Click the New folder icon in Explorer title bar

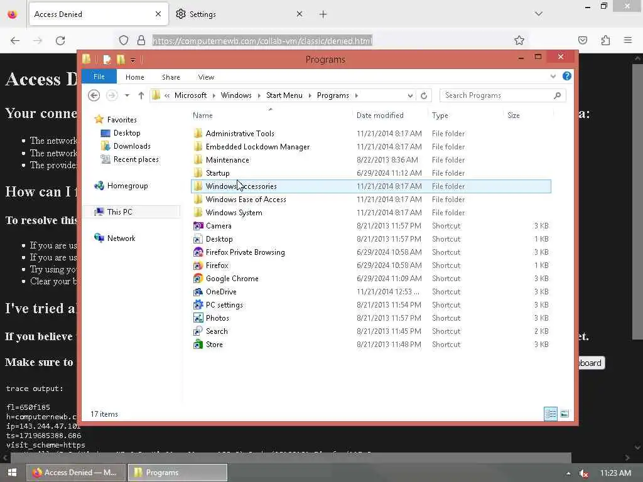pos(121,60)
